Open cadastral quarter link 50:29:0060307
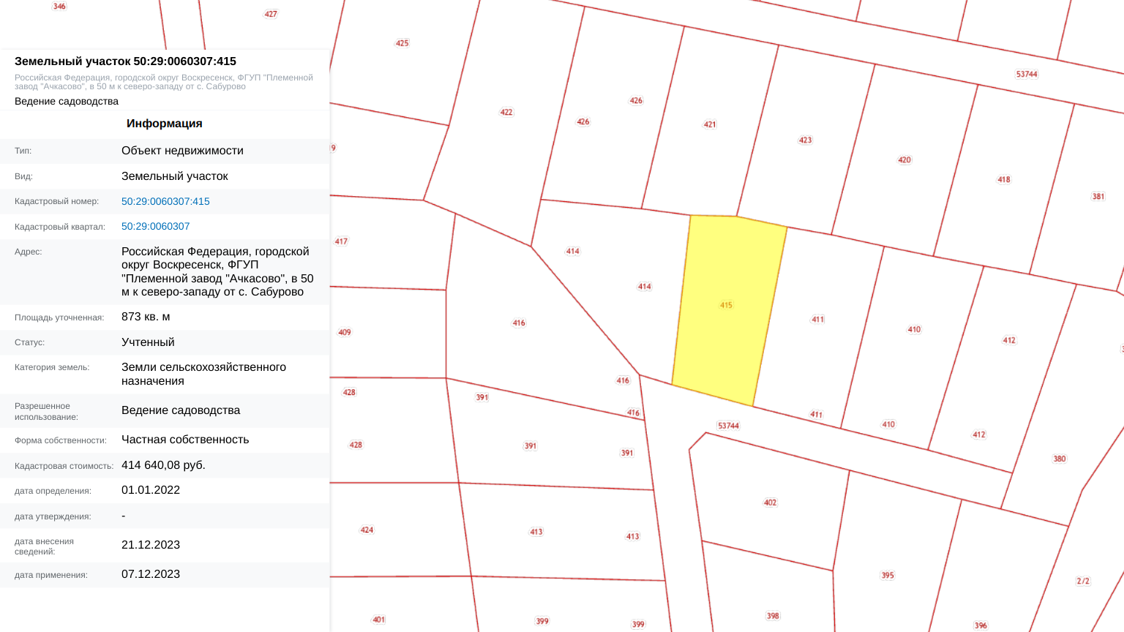This screenshot has width=1124, height=632. (155, 227)
